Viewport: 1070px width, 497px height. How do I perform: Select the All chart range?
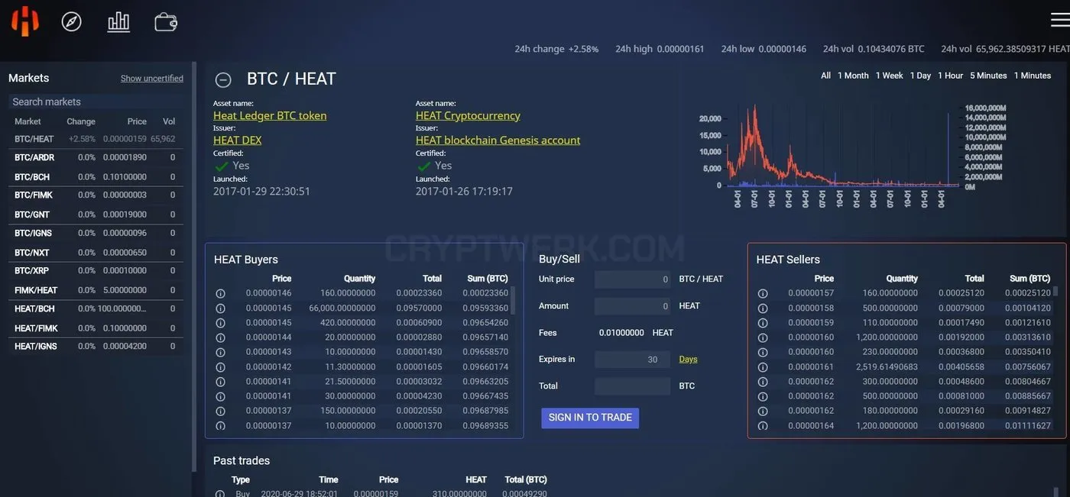[825, 76]
